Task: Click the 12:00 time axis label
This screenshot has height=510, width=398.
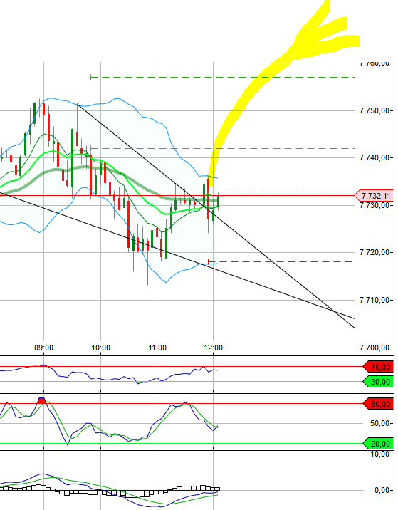Action: click(x=214, y=348)
